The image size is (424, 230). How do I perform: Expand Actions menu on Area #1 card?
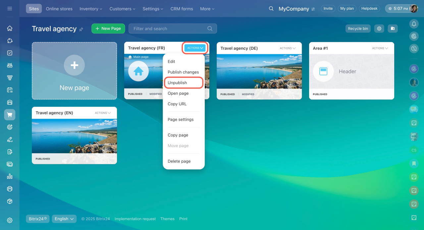pyautogui.click(x=380, y=48)
